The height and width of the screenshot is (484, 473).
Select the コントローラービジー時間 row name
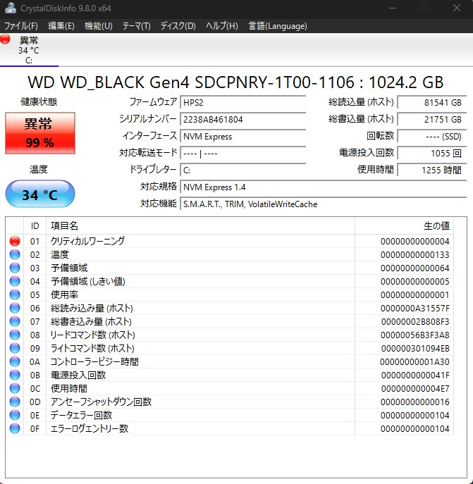(94, 361)
